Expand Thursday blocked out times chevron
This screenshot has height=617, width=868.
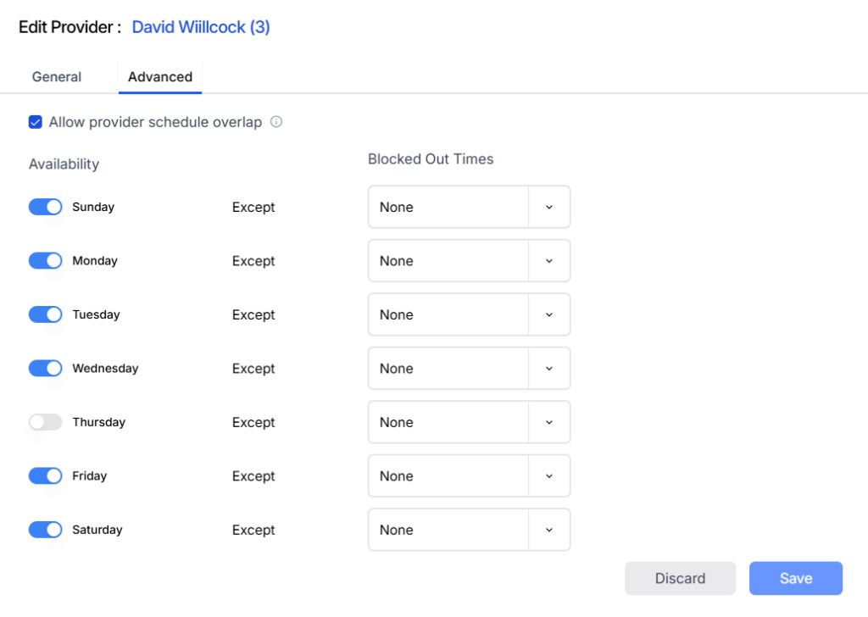pos(549,422)
